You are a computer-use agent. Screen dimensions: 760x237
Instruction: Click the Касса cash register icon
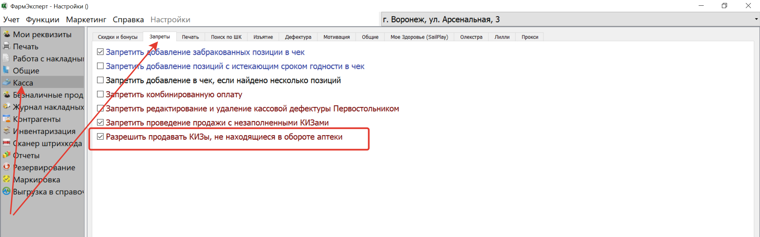[6, 82]
